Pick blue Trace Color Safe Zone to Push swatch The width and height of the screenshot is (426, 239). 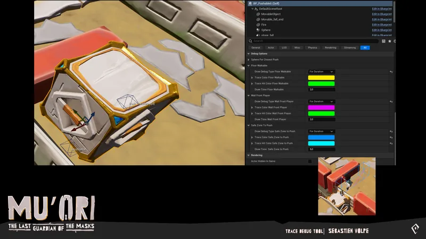tap(322, 137)
